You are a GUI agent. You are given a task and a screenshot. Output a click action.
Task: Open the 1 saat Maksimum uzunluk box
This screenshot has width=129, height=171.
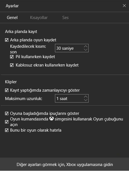point(72,98)
